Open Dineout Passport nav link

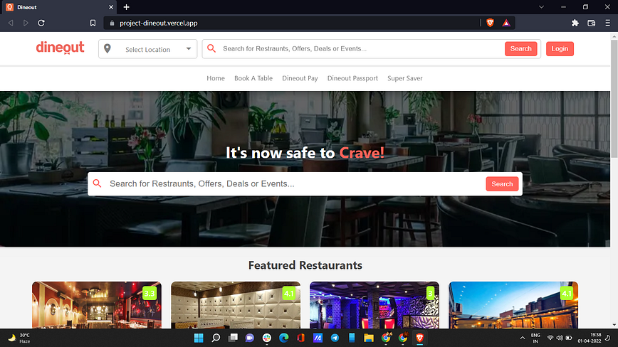[x=352, y=78]
